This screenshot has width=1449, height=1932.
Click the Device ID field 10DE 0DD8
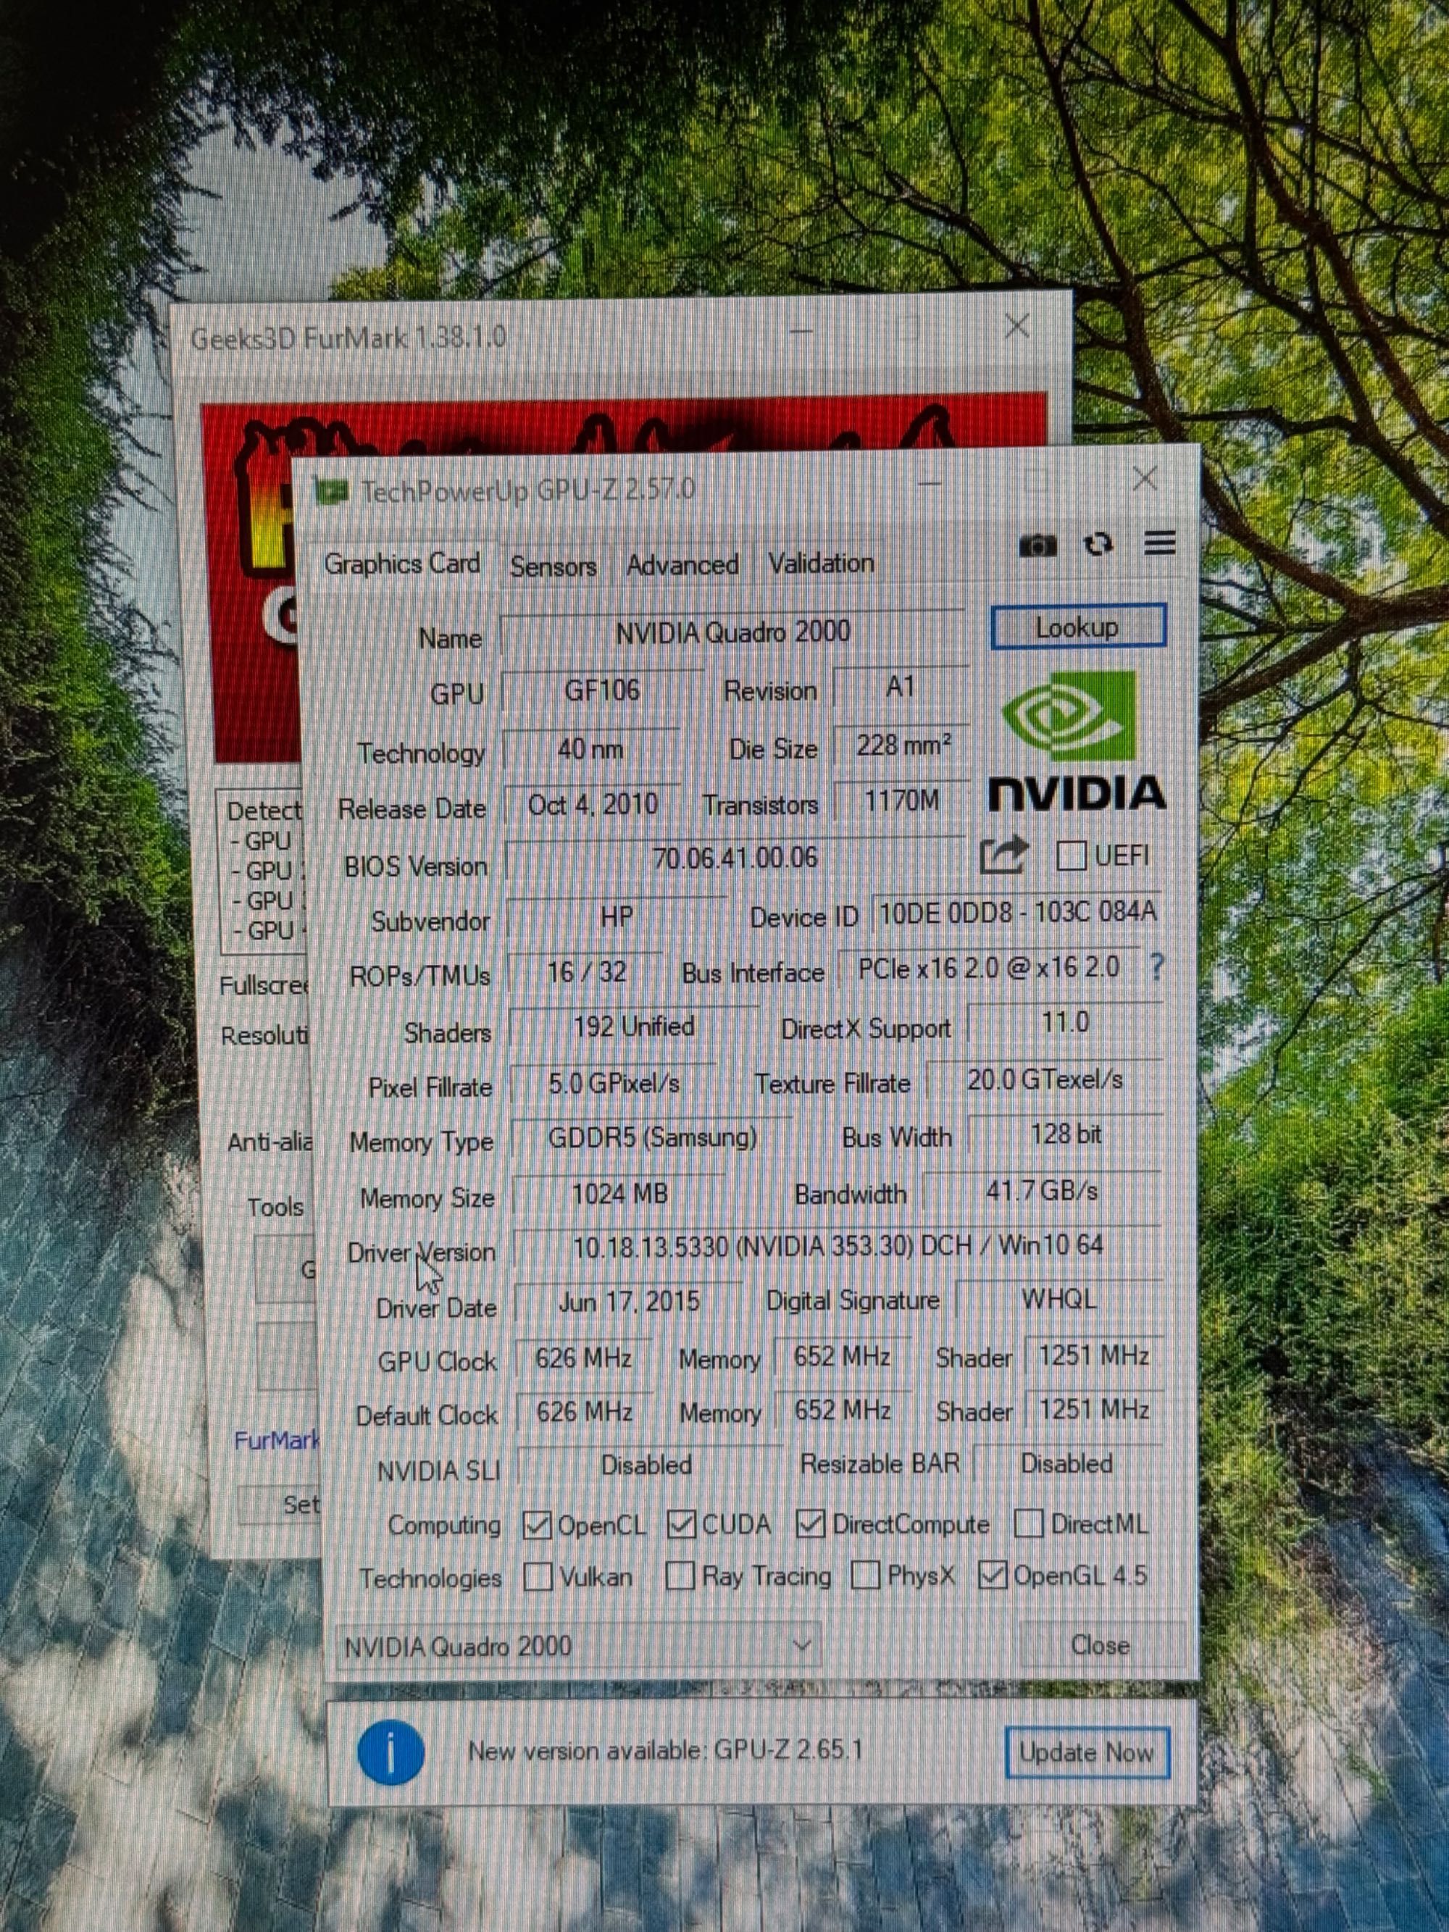click(x=1017, y=913)
